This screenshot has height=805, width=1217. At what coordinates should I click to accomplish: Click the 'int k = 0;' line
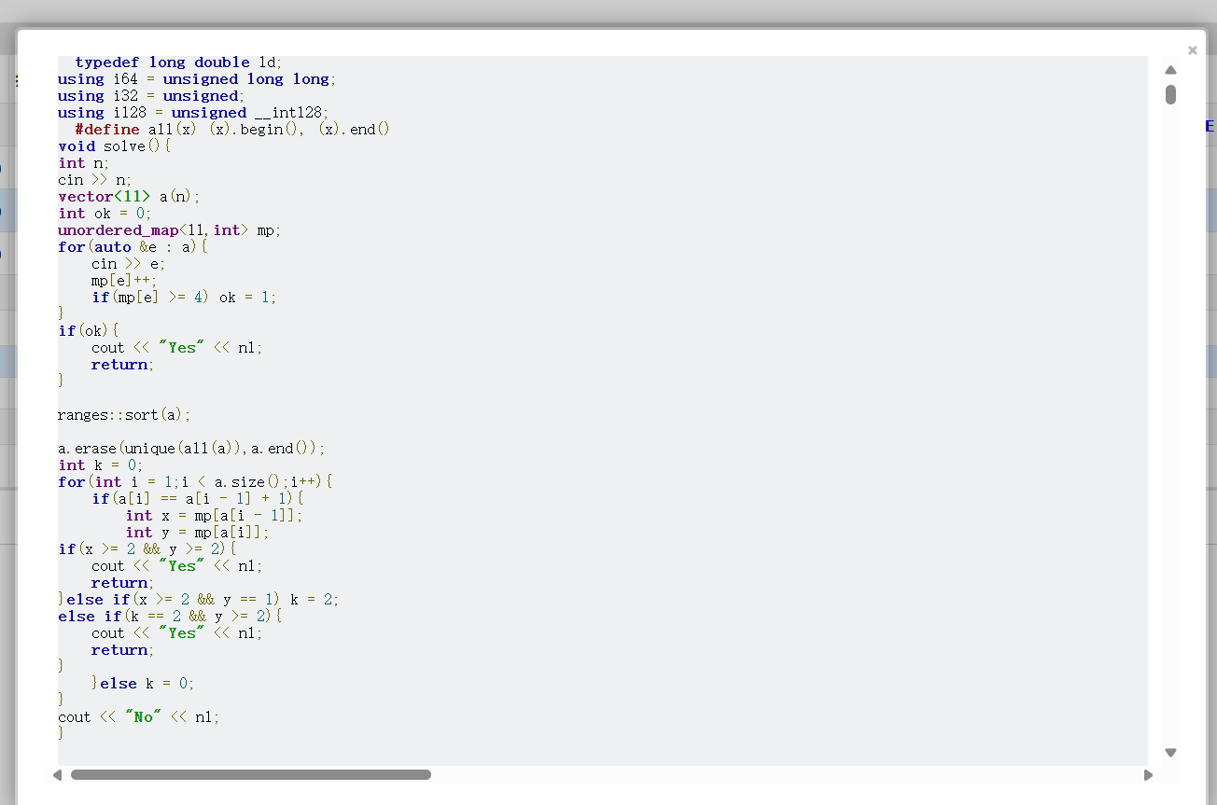tap(101, 465)
